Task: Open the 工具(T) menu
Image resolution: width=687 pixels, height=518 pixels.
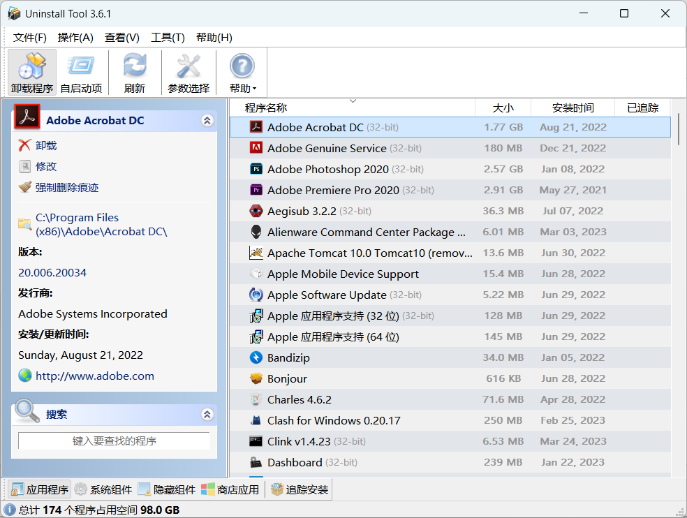Action: coord(168,38)
